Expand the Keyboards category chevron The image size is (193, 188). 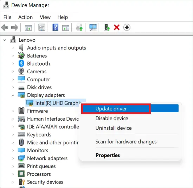pyautogui.click(x=13, y=135)
